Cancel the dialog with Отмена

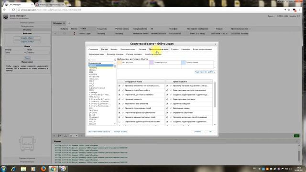pyautogui.click(x=197, y=132)
